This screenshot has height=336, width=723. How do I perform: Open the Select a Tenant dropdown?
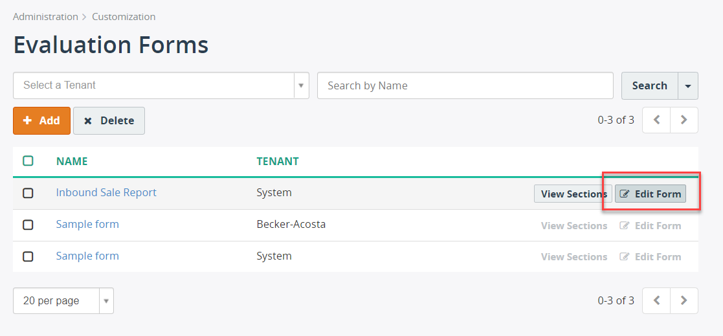coord(302,85)
